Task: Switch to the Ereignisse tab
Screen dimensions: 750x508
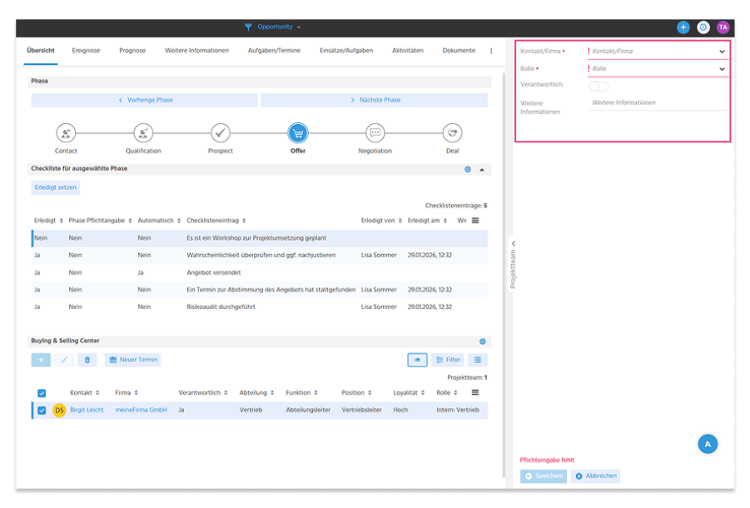Action: pos(86,50)
